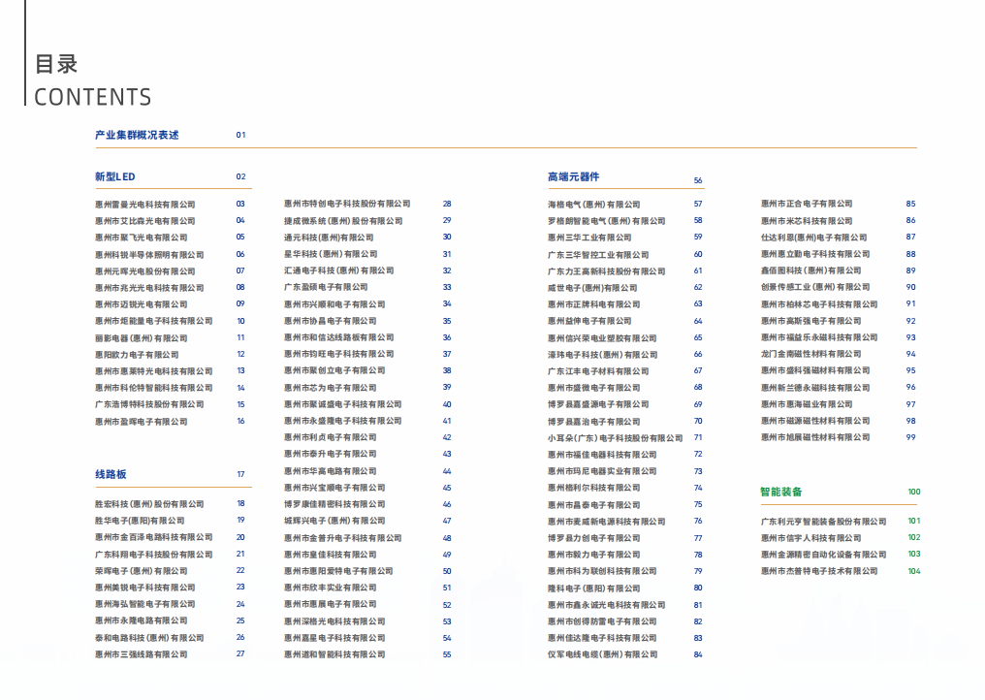
Task: Select entry '惠州益伸电子有限公司'
Action: pyautogui.click(x=589, y=321)
